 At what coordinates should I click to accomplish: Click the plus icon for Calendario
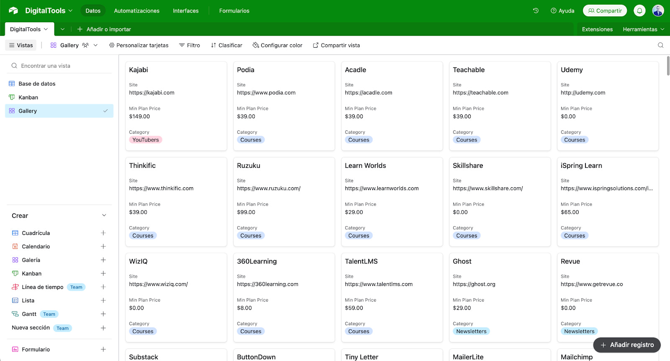point(103,246)
